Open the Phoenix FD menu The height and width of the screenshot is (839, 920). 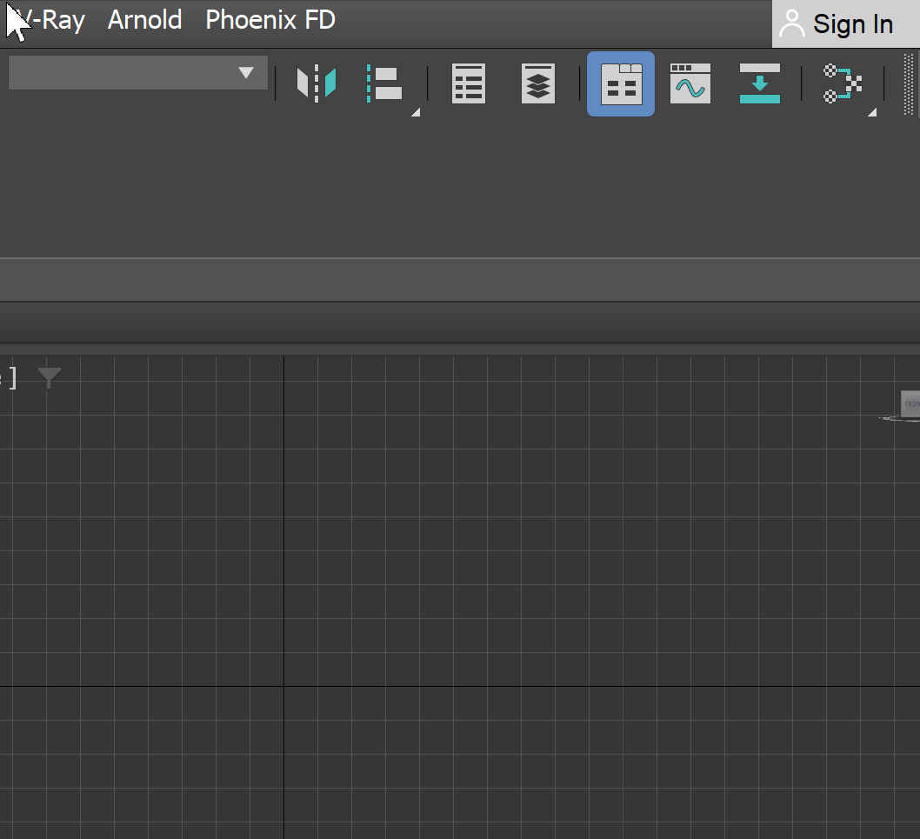(270, 21)
